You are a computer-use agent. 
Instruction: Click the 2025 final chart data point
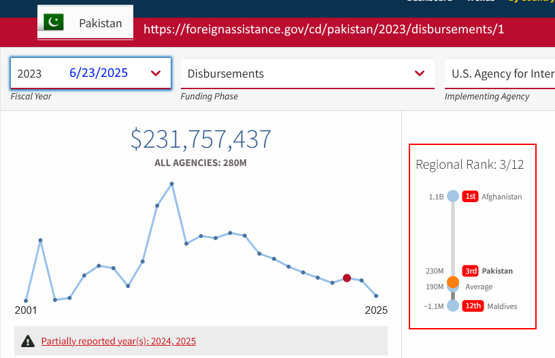click(376, 295)
